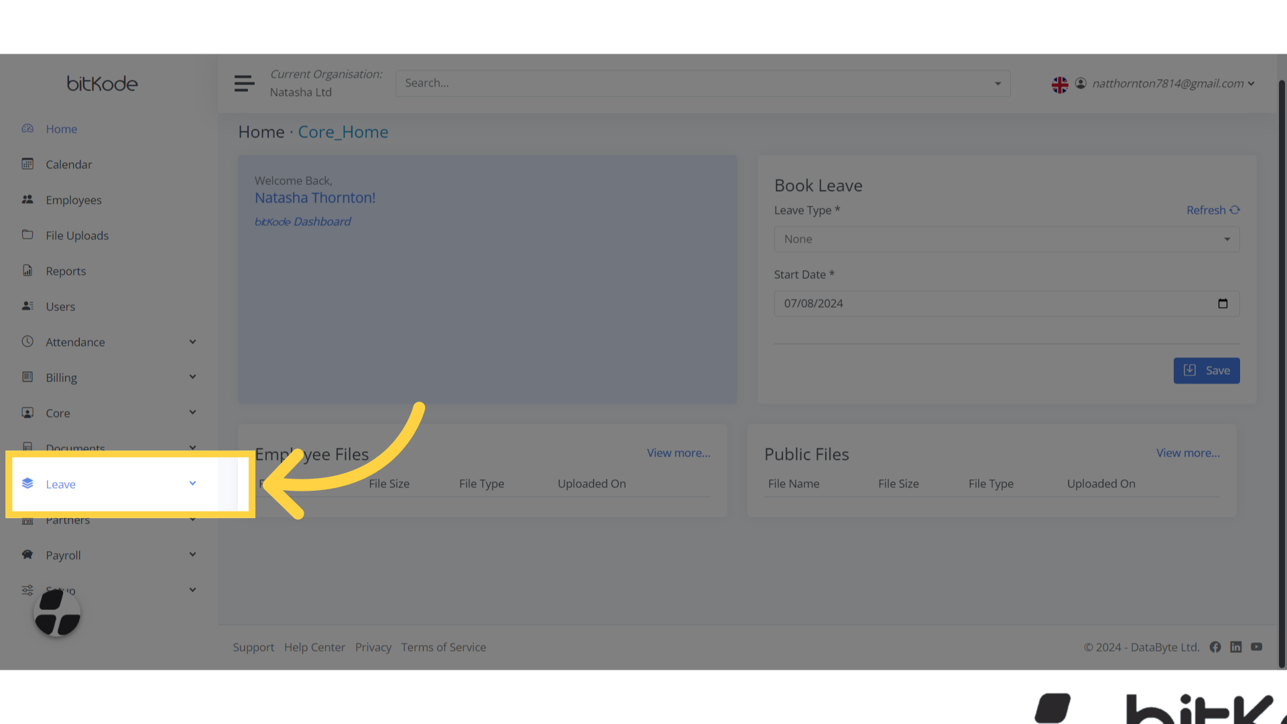
Task: Click the Payroll icon in the sidebar
Action: tap(27, 554)
